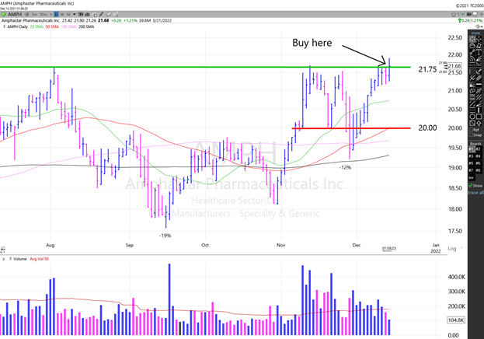Select the pitchfork drawing tool
This screenshot has width=484, height=339.
[x=472, y=78]
